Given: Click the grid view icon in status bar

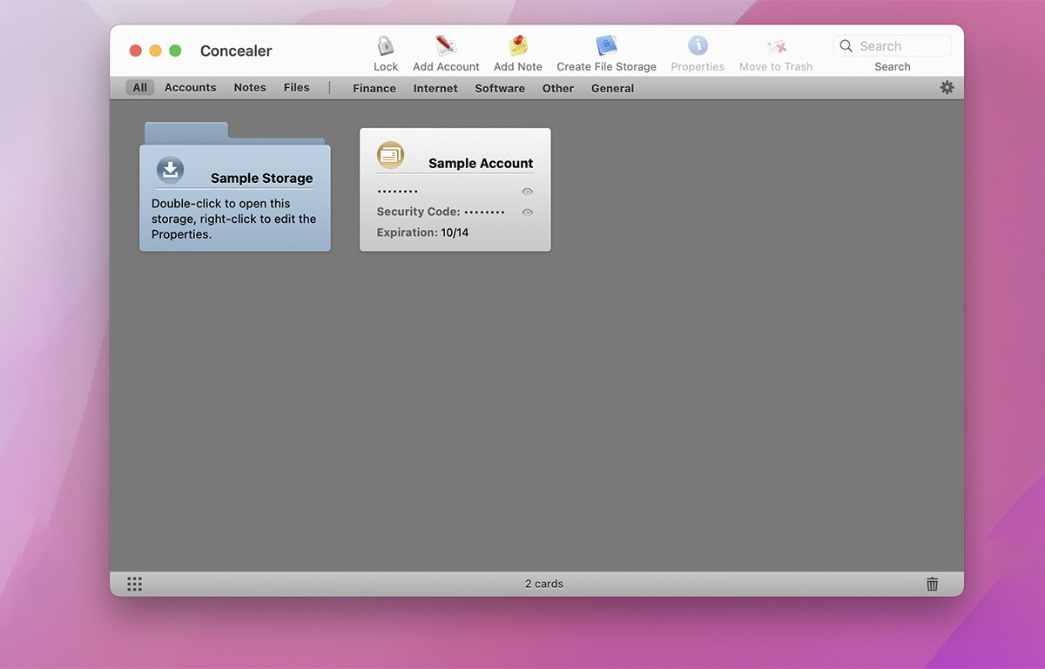Looking at the screenshot, I should coord(134,585).
